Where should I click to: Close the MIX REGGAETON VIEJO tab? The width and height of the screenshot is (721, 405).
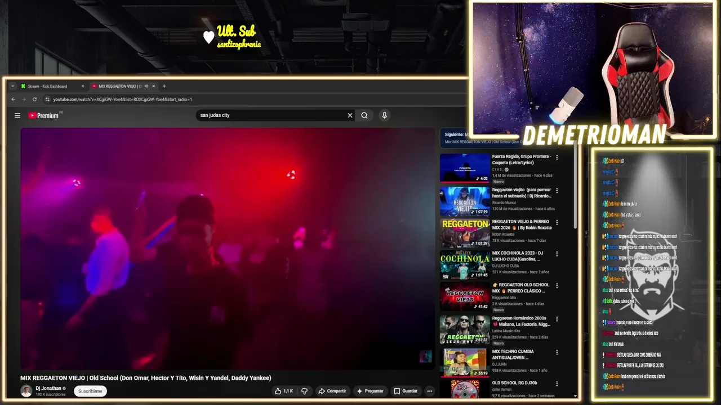pyautogui.click(x=153, y=86)
